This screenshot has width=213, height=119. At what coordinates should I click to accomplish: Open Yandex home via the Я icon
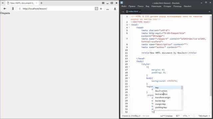13,9
